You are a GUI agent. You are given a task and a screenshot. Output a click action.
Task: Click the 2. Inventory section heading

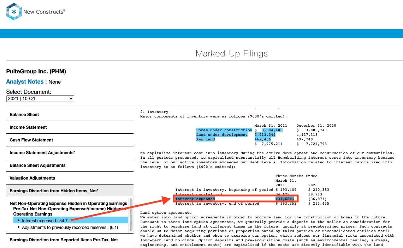154,112
